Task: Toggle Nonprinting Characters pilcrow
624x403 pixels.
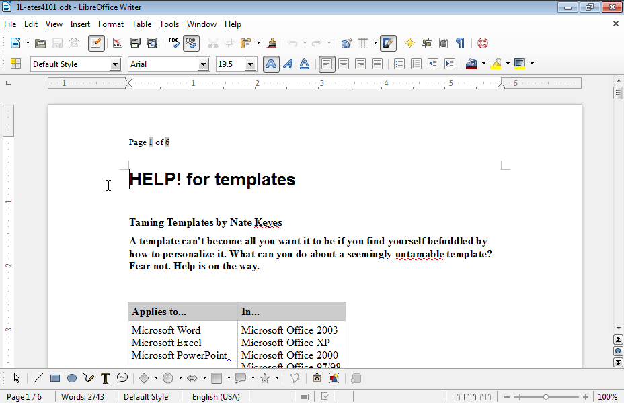Action: tap(460, 43)
